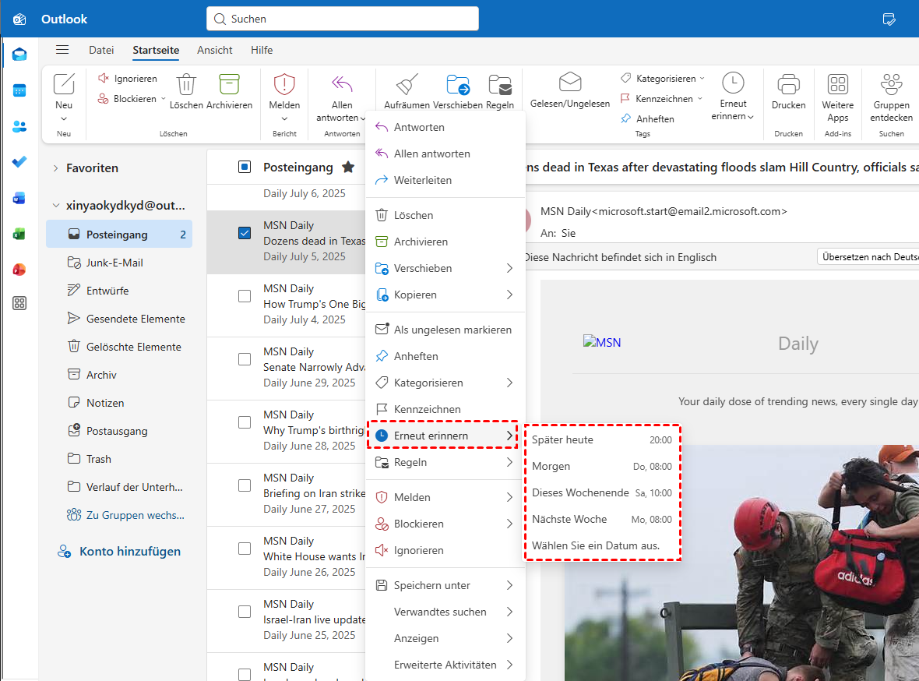Viewport: 919px width, 681px height.
Task: Open Weitere Apps in ribbon
Action: tap(837, 86)
